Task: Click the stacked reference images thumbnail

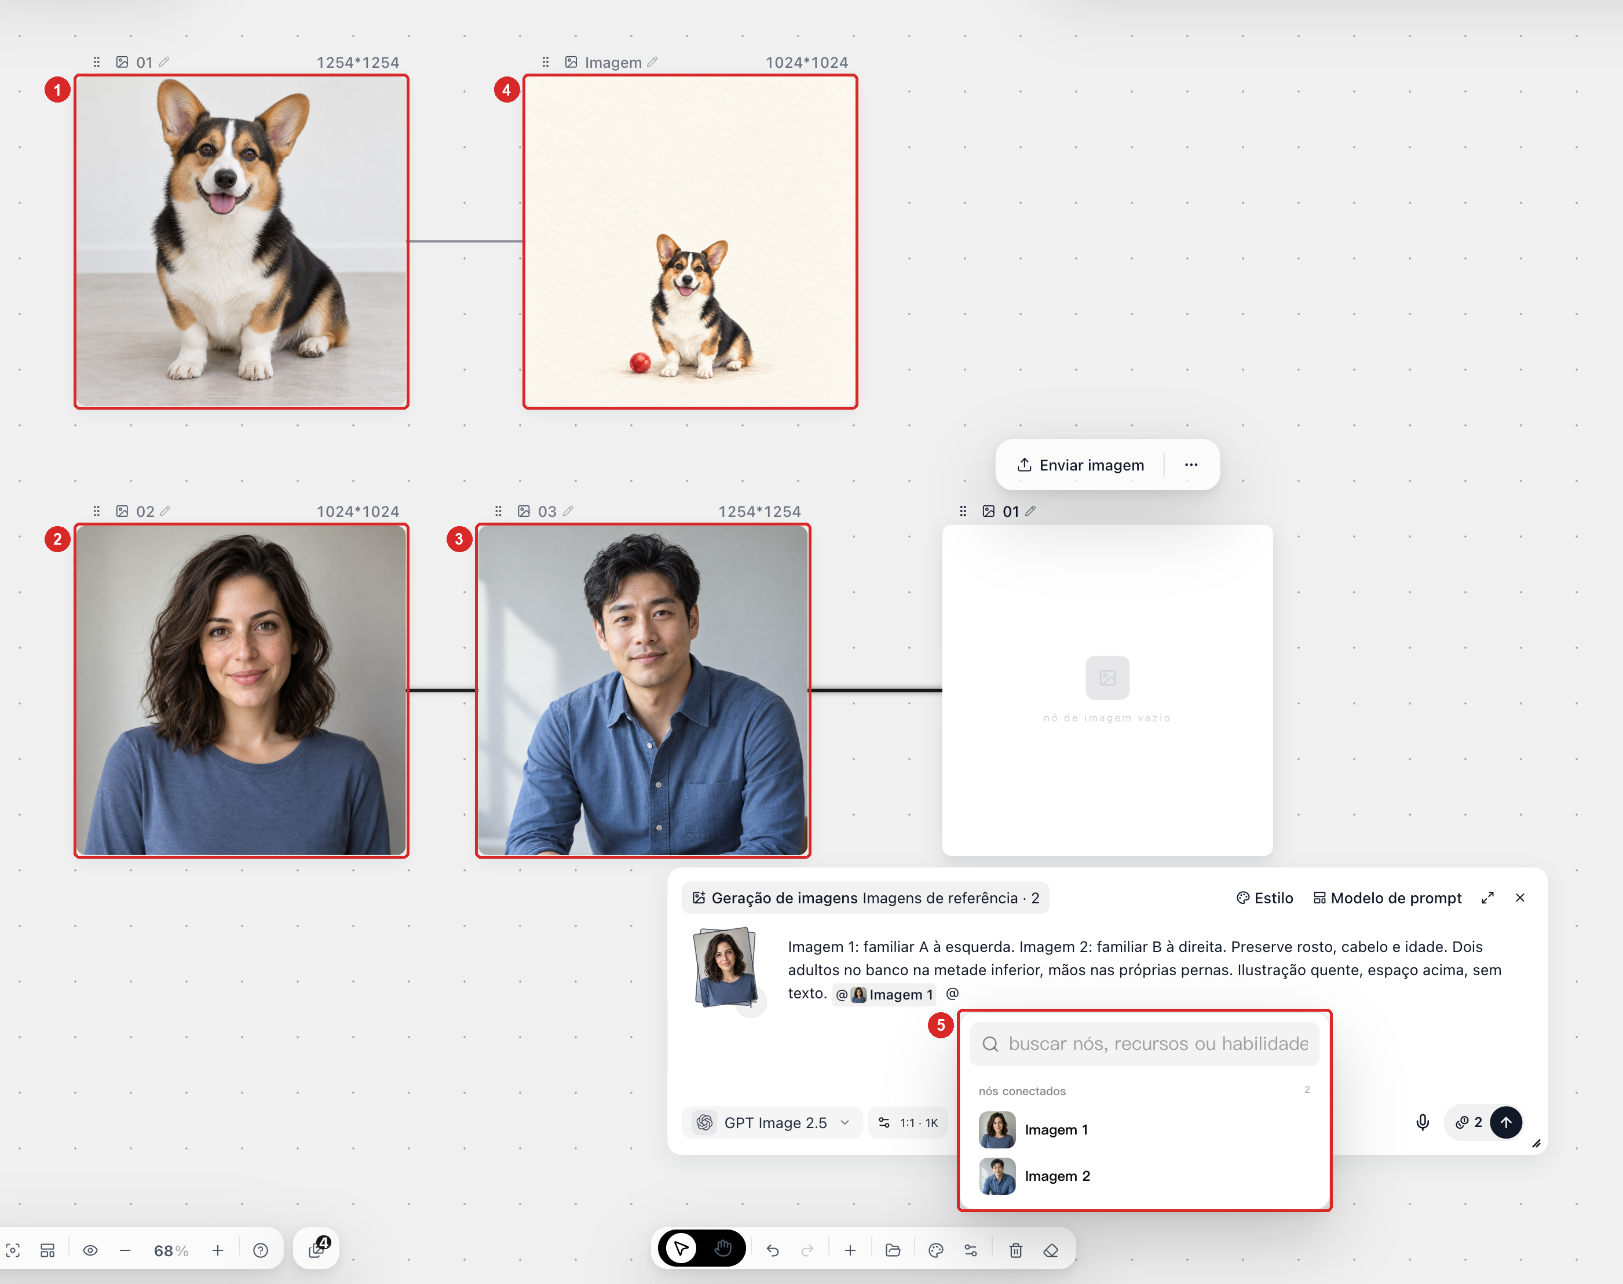Action: pos(726,968)
